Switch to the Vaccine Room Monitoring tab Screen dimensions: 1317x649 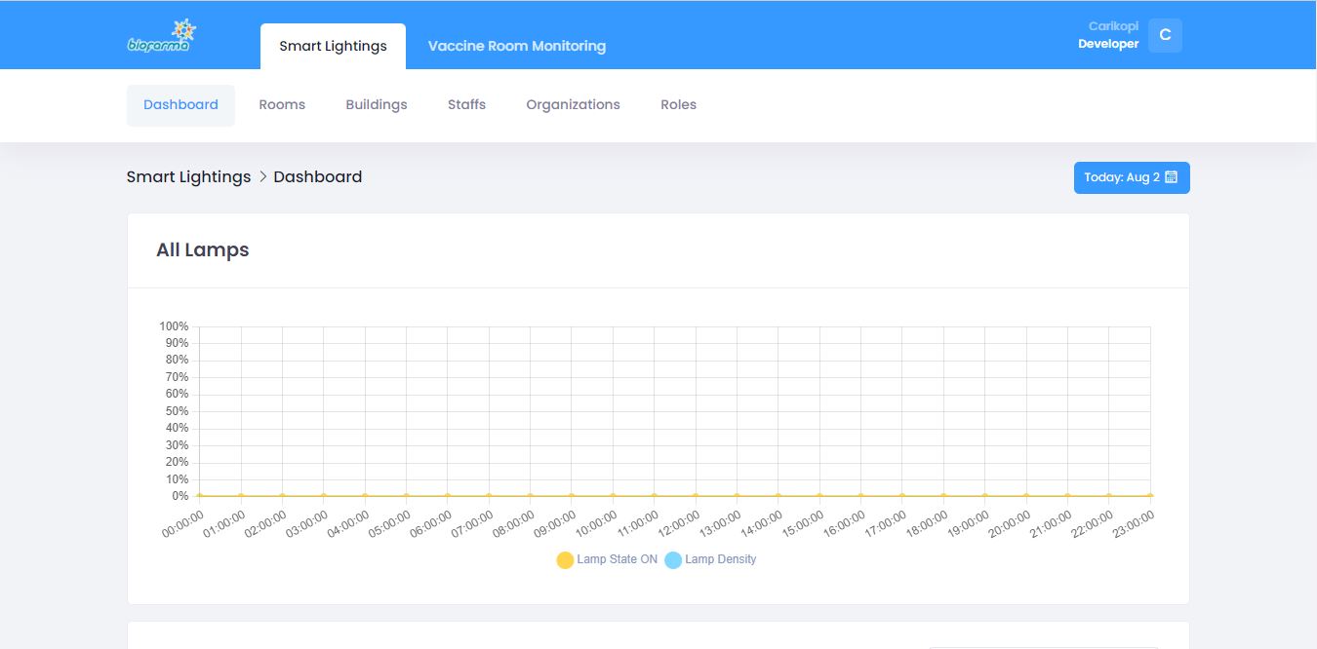[x=516, y=46]
